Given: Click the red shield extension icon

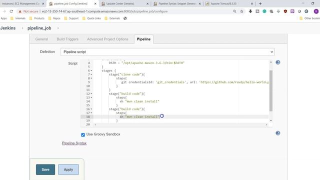Looking at the screenshot, I should click(285, 11).
